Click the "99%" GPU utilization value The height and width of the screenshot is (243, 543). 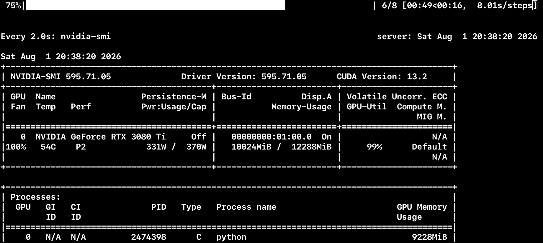[374, 147]
